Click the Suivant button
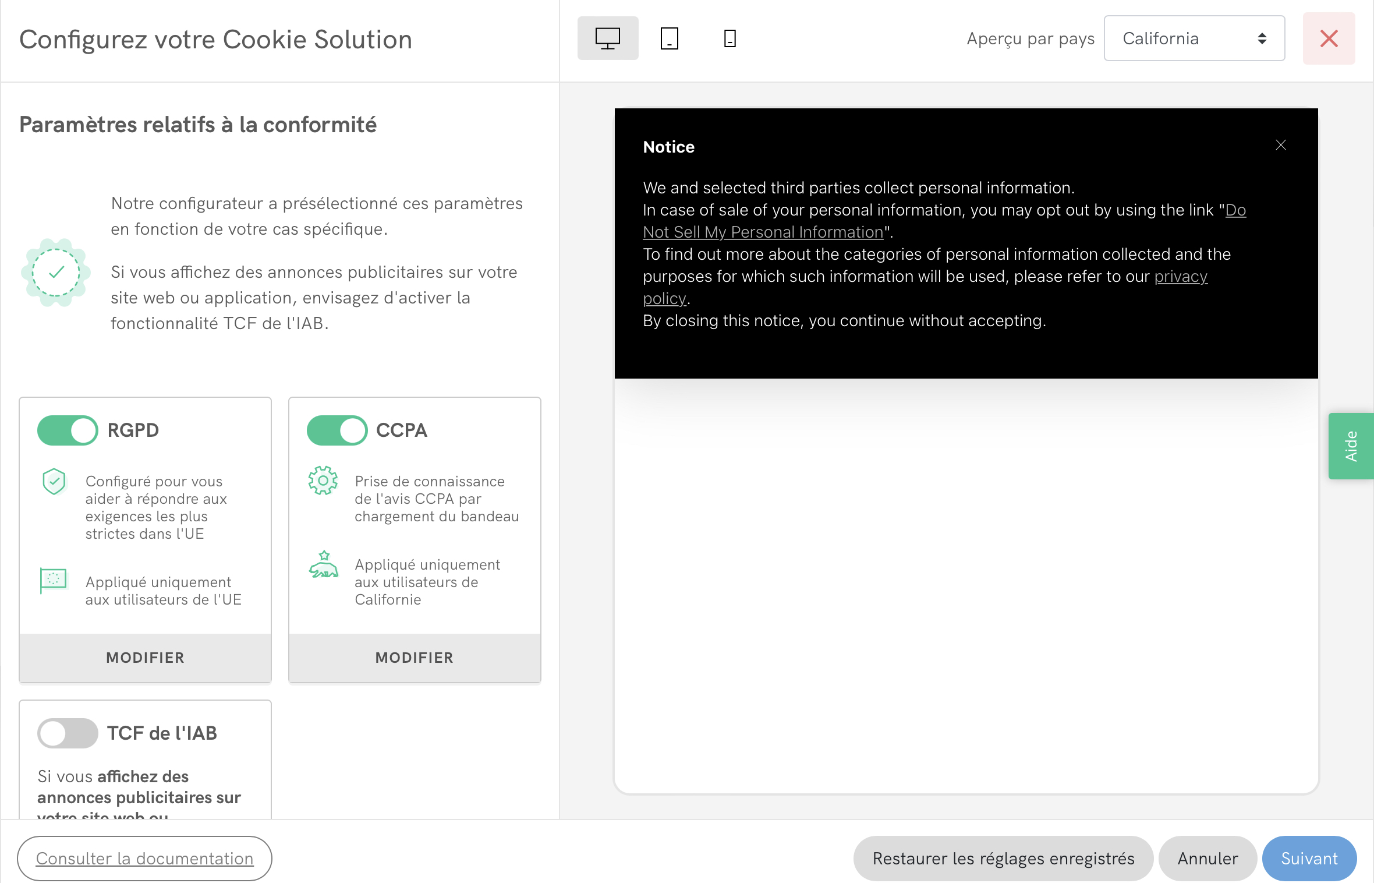The height and width of the screenshot is (883, 1374). pyautogui.click(x=1309, y=859)
